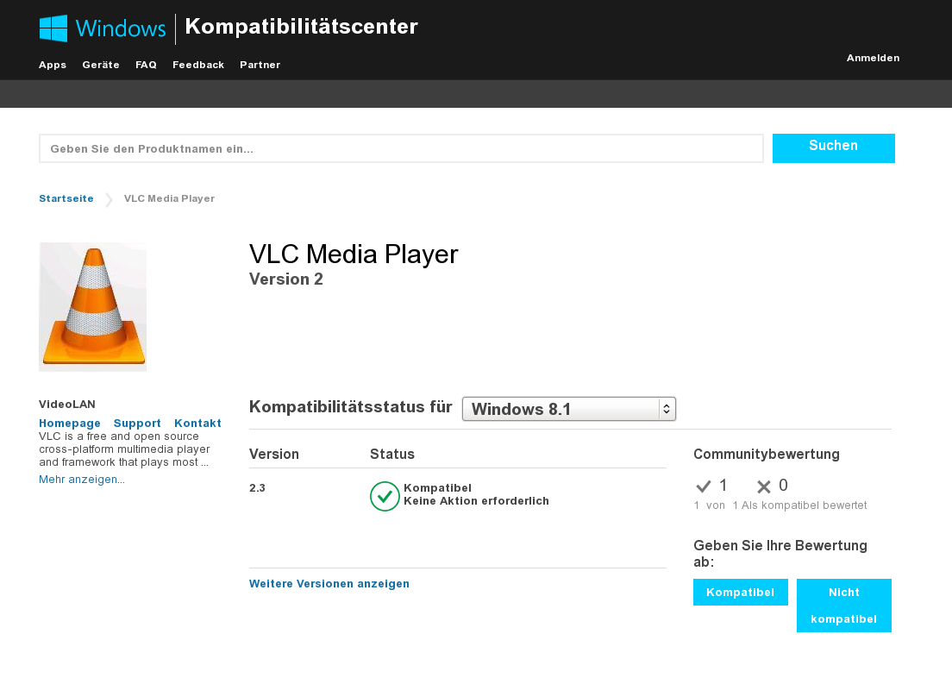
Task: Click the Suchen search button
Action: pyautogui.click(x=834, y=148)
